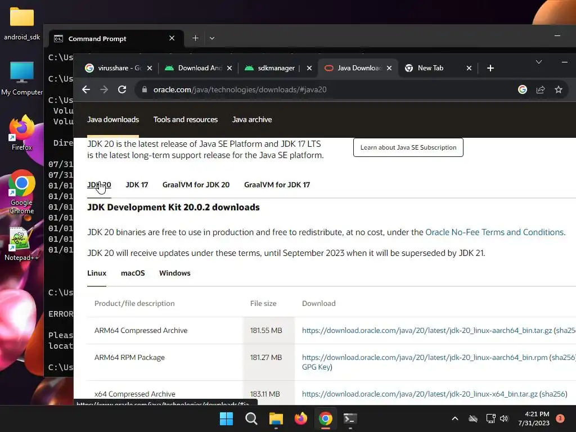Viewport: 576px width, 432px height.
Task: Close the Command Prompt tab
Action: (x=172, y=38)
